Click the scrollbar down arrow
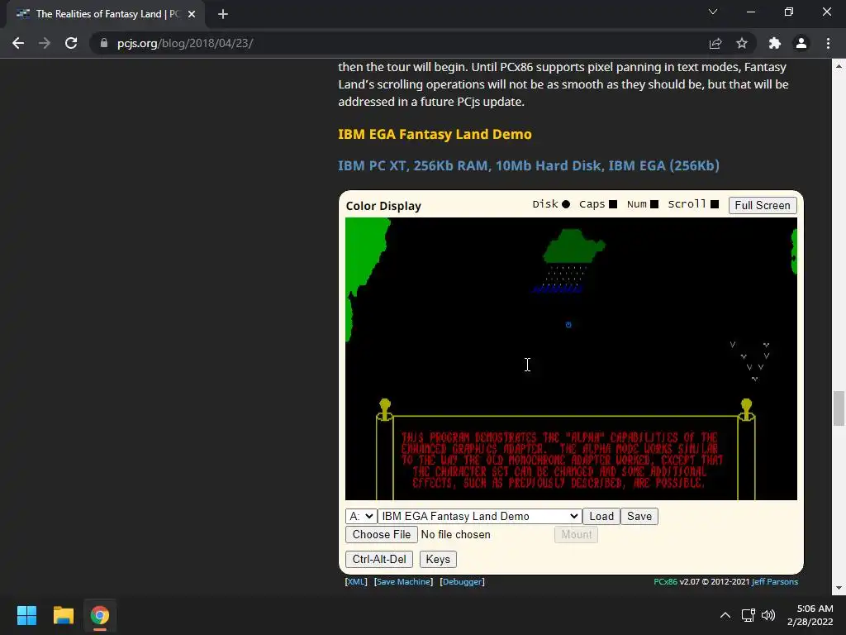The image size is (846, 635). tap(839, 588)
